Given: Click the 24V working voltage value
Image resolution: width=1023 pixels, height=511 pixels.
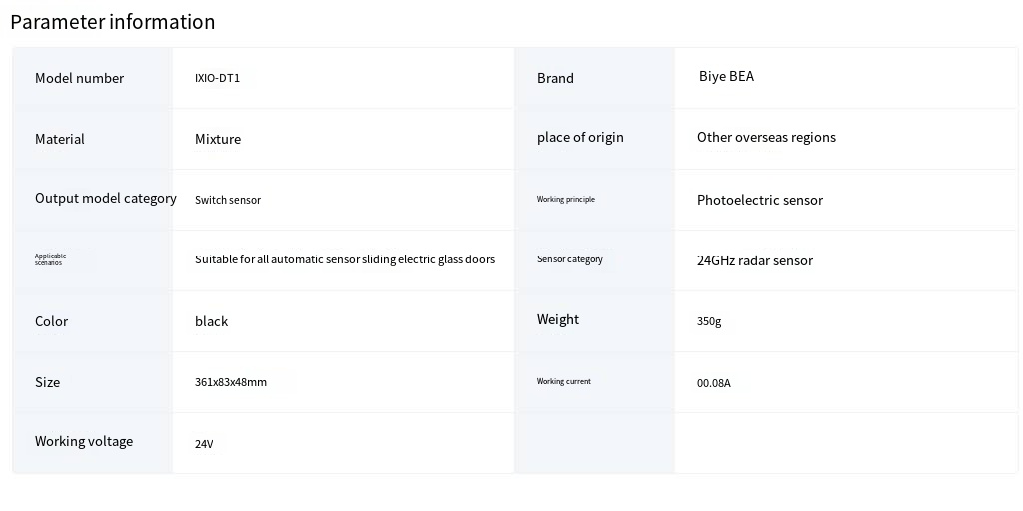Looking at the screenshot, I should coord(204,444).
